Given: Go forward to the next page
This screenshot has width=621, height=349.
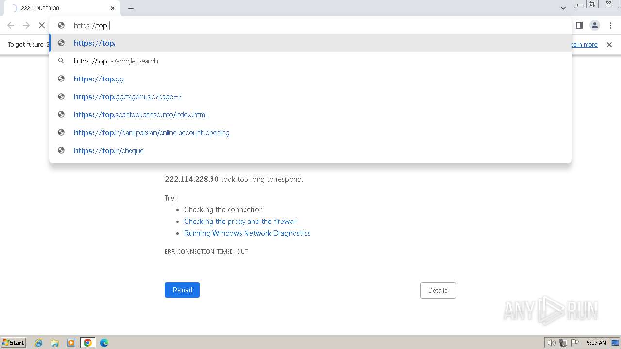Looking at the screenshot, I should click(x=26, y=25).
